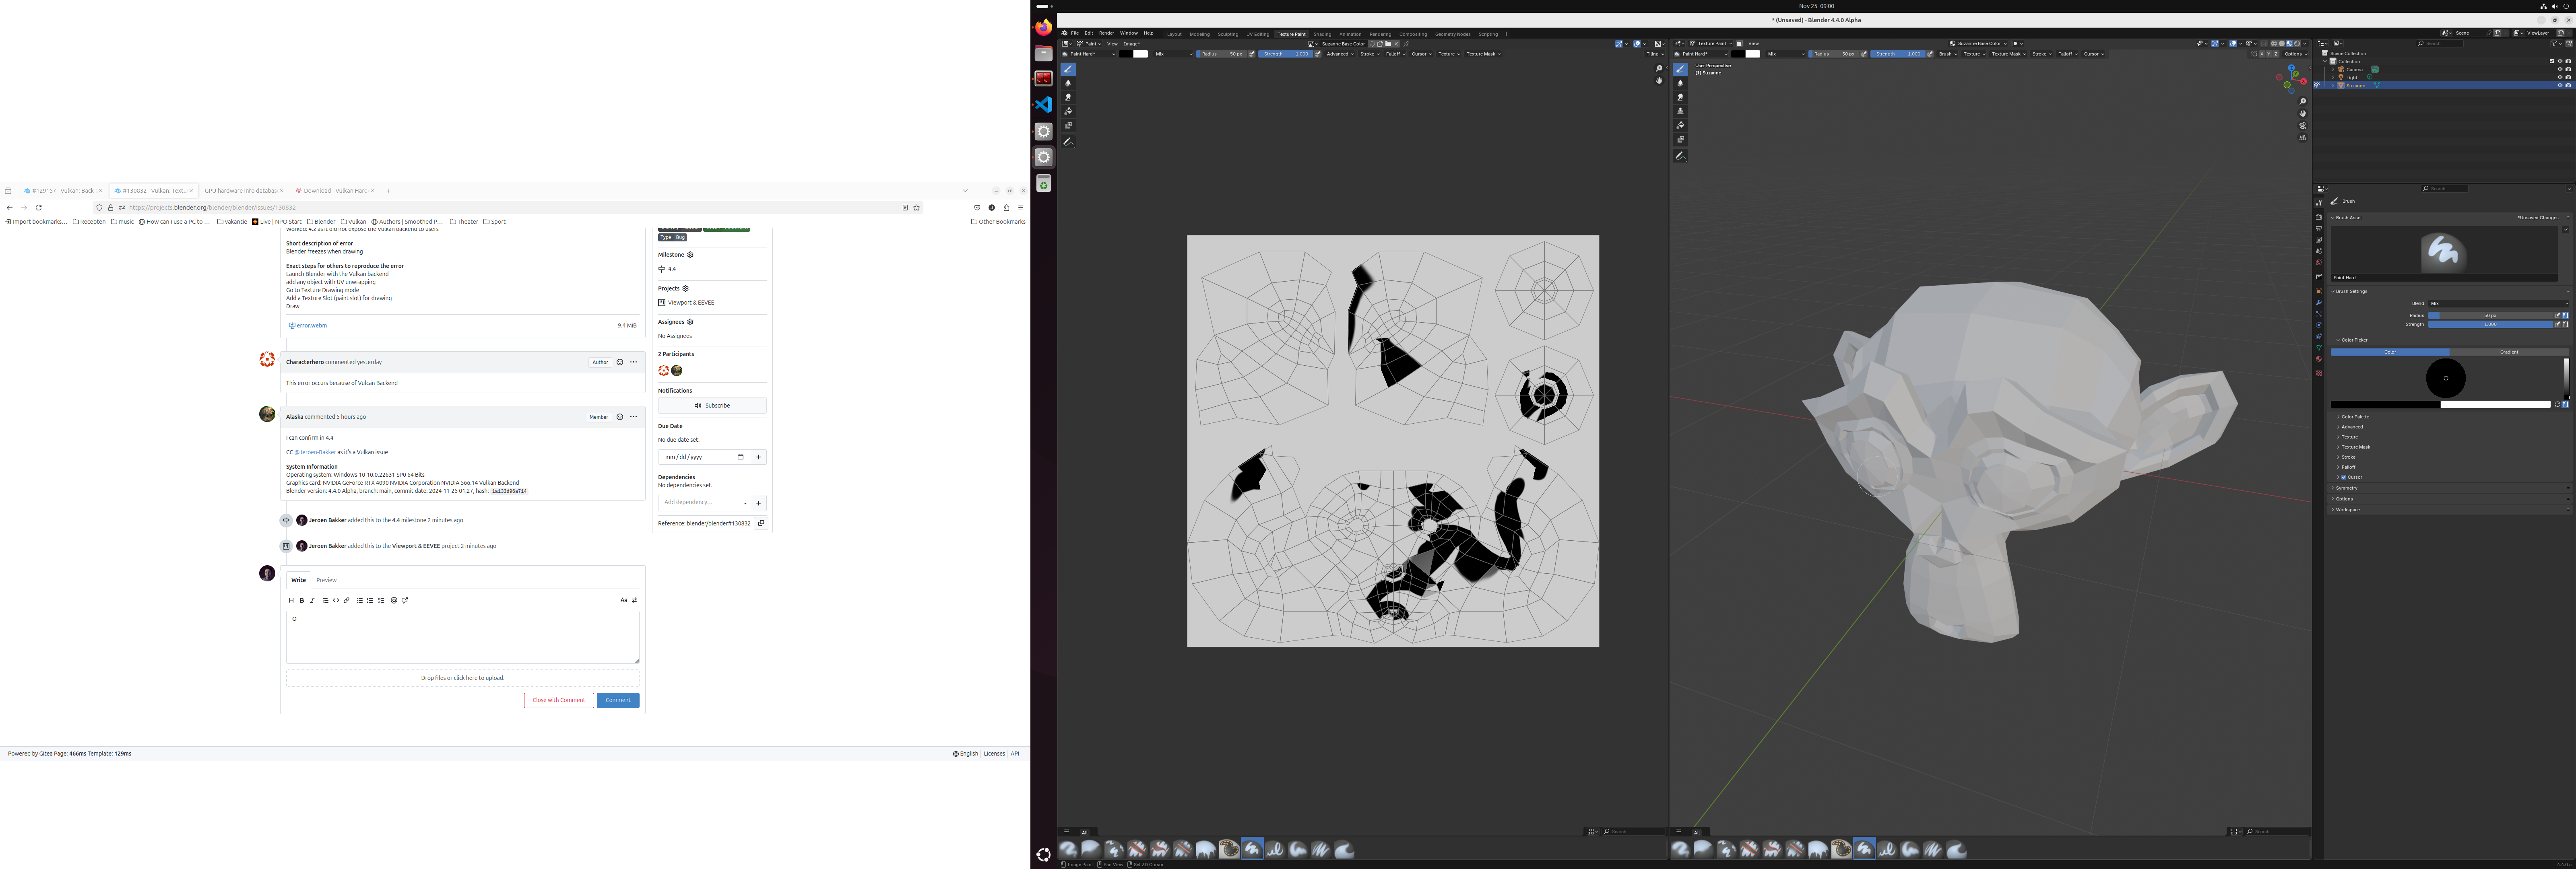2576x869 pixels.
Task: Open the Render menu in Blender
Action: click(1106, 33)
